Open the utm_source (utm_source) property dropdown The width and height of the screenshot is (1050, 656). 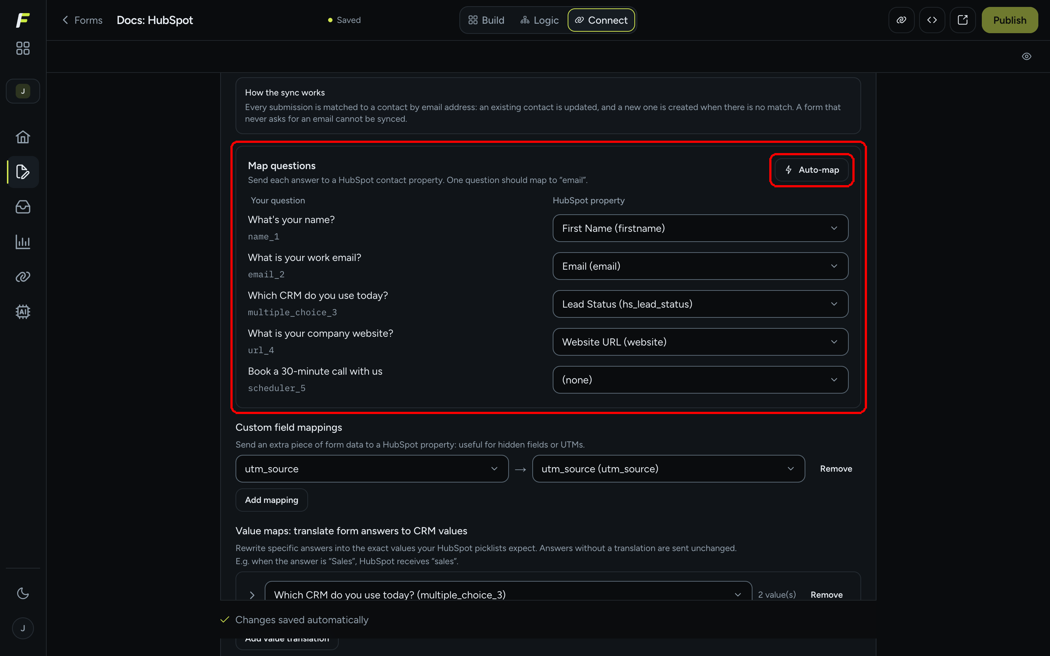pos(668,469)
